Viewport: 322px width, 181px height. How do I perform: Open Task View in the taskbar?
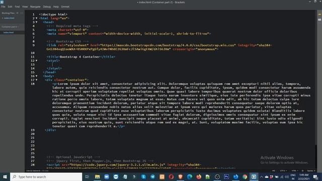pos(87,176)
